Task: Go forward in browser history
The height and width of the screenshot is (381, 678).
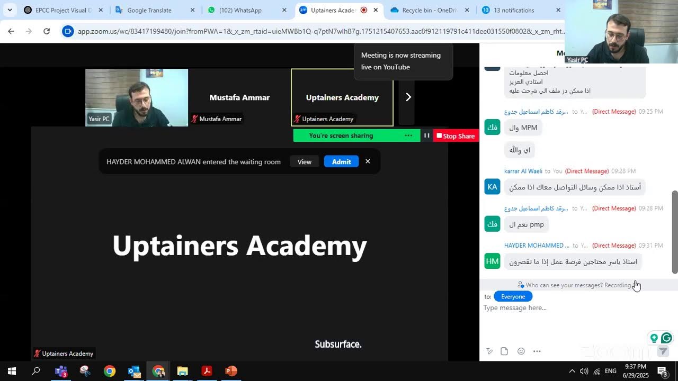Action: coord(29,31)
